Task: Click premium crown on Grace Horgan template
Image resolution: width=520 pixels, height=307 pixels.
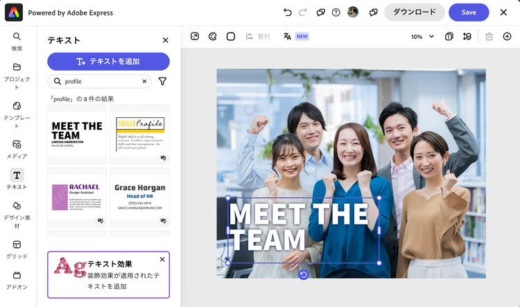Action: click(163, 220)
